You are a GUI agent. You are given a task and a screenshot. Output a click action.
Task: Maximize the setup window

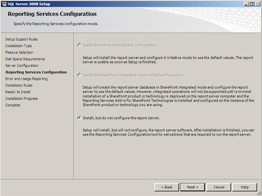tap(252, 4)
